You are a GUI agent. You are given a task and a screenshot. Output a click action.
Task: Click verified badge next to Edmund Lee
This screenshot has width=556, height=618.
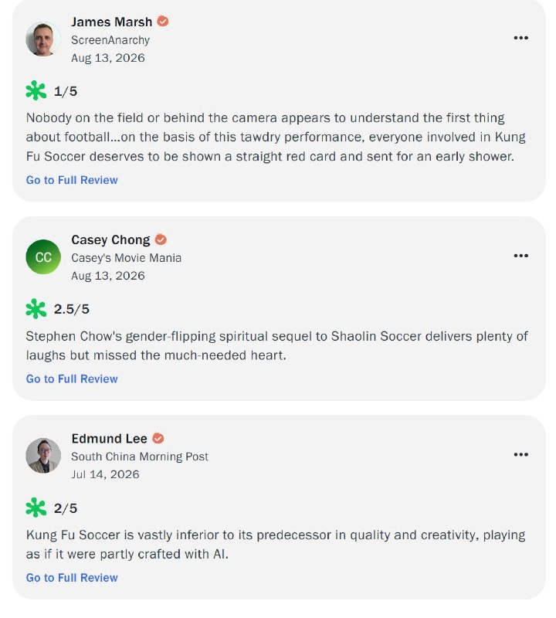[x=158, y=438]
